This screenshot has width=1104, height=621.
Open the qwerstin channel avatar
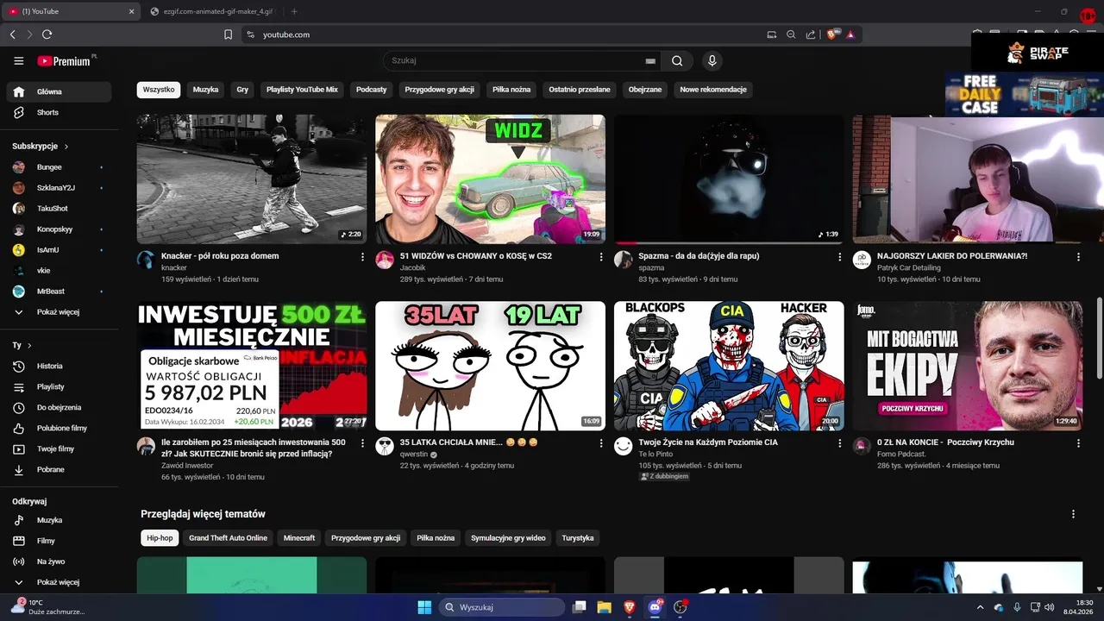385,446
